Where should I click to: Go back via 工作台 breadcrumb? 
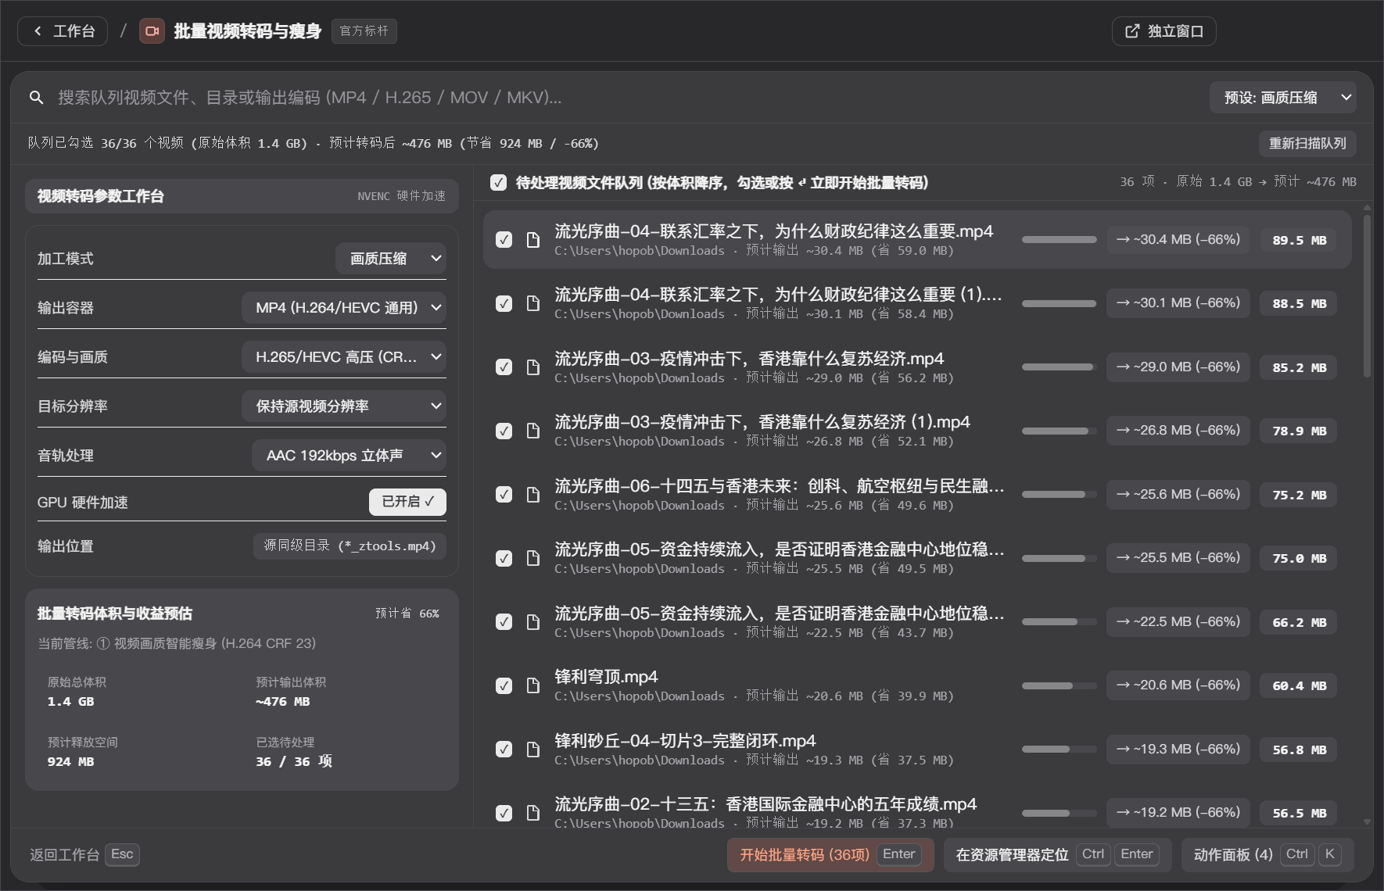click(63, 31)
